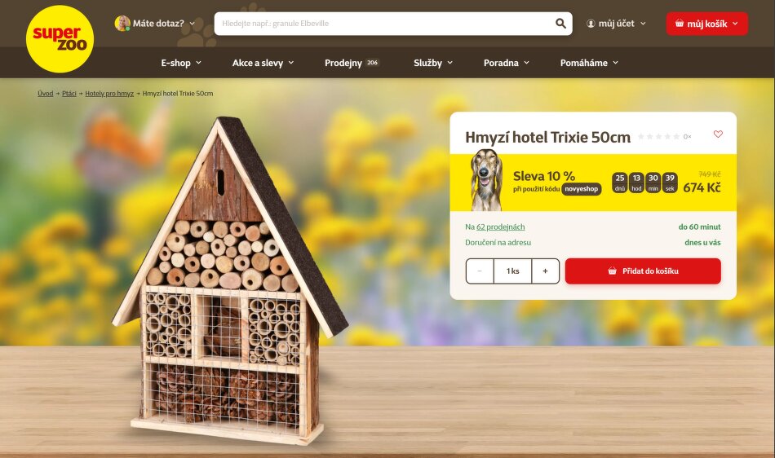Click the user account avatar icon
This screenshot has height=458, width=775.
(591, 23)
